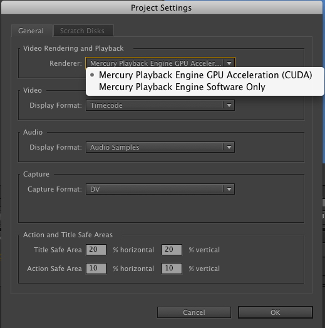Open the Capture Format DV dropdown
The width and height of the screenshot is (325, 328).
coord(160,189)
